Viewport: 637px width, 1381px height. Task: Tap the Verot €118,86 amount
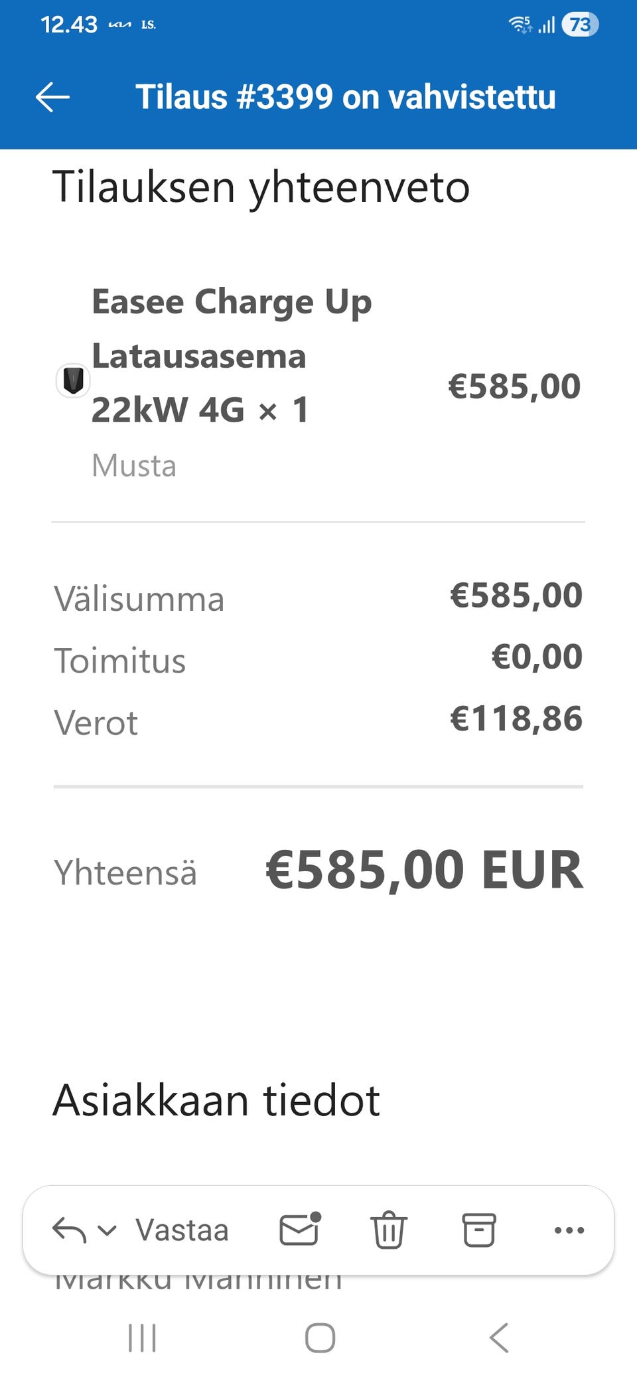[516, 719]
